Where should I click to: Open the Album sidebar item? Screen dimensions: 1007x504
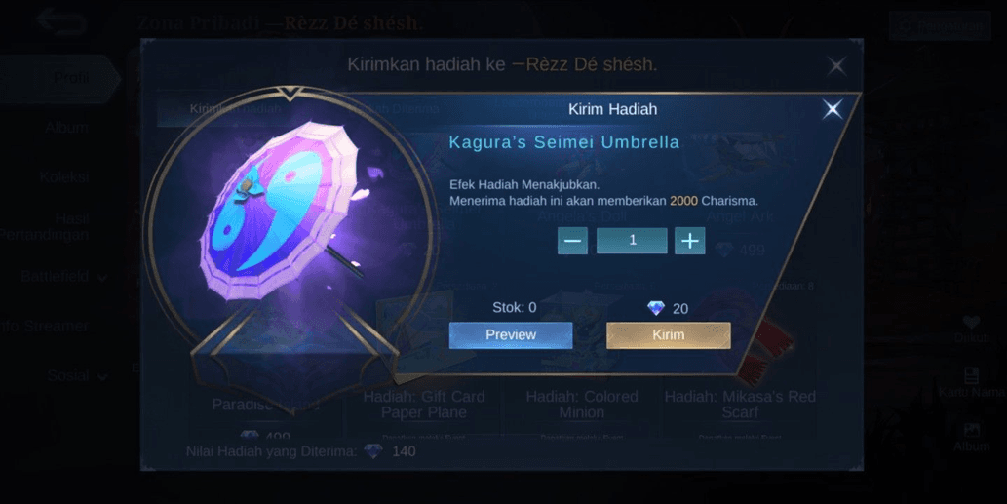[66, 128]
